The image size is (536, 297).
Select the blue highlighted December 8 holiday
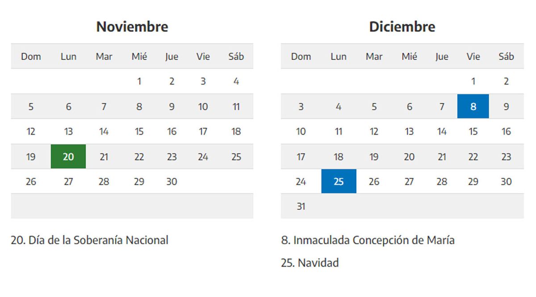pyautogui.click(x=473, y=106)
